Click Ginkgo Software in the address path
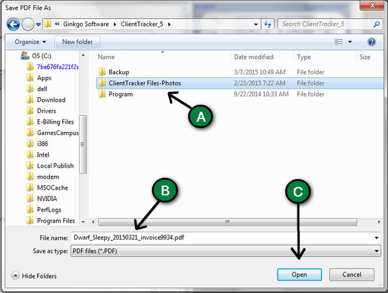Viewport: 388px width, 293px height. click(86, 24)
